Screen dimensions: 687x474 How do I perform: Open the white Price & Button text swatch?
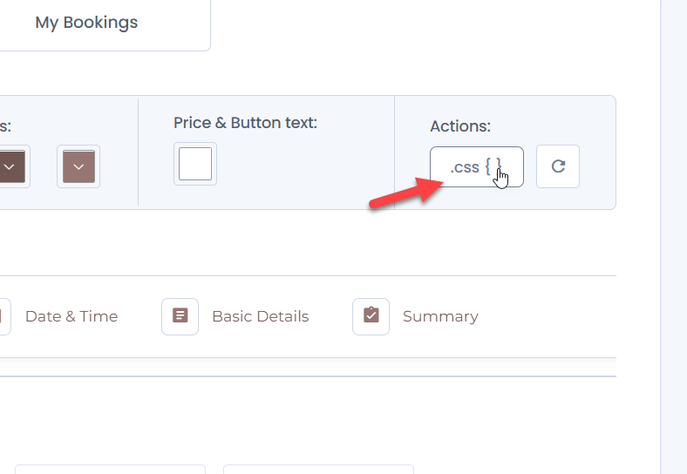(195, 164)
